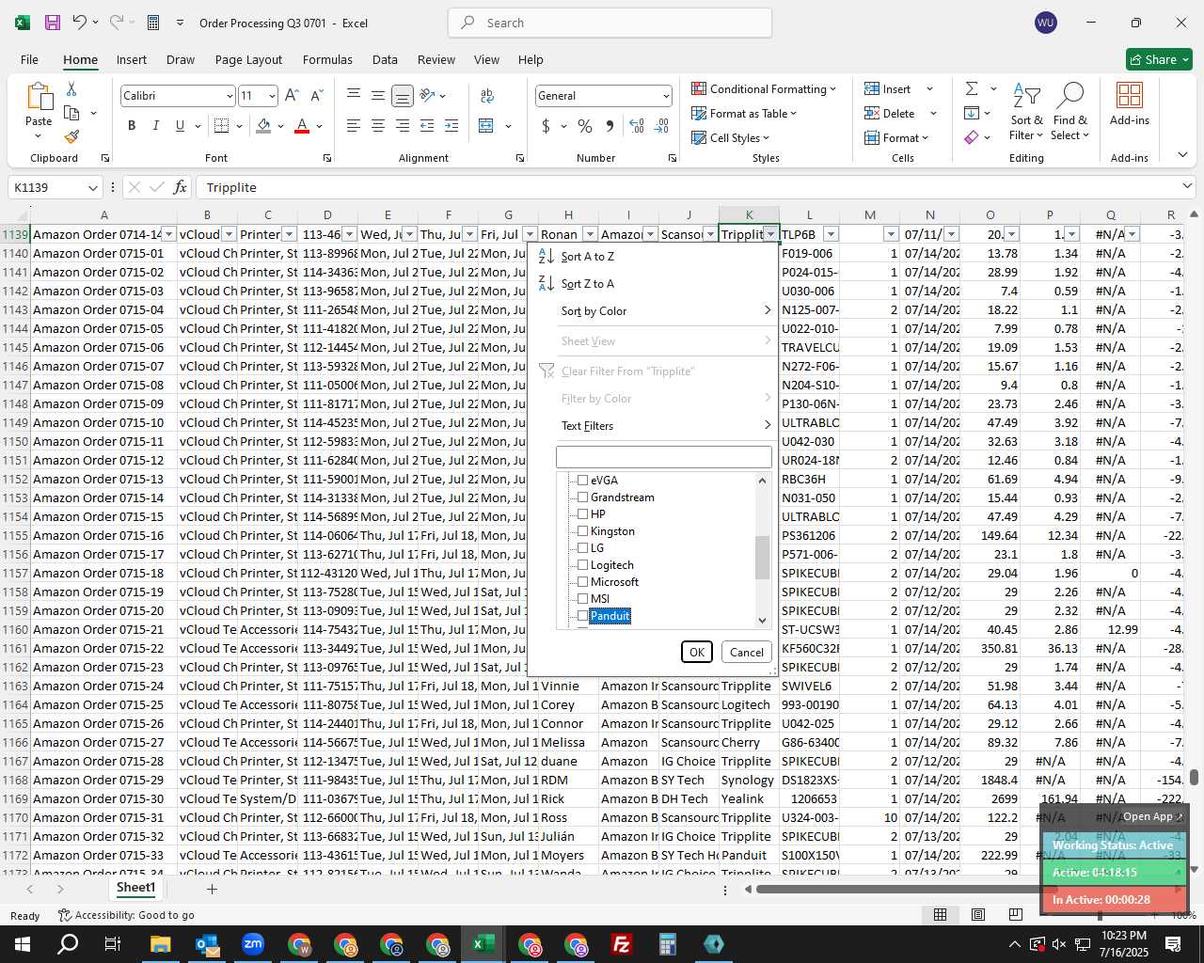
Task: Select the Sheet1 tab
Action: coord(135,888)
